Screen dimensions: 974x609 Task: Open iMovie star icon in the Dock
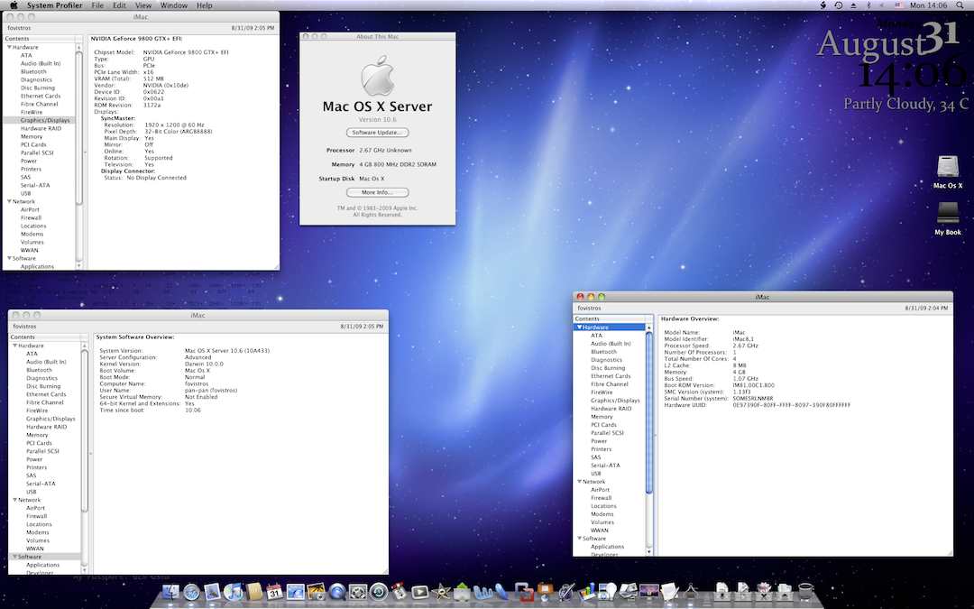click(442, 592)
